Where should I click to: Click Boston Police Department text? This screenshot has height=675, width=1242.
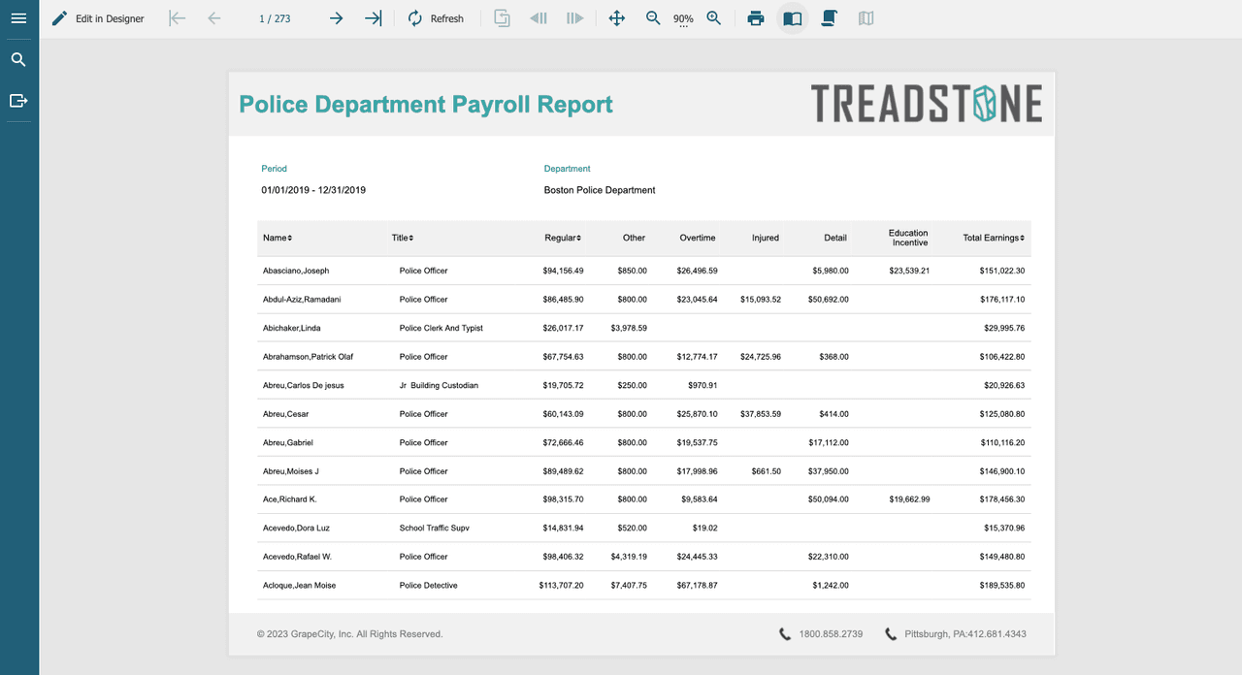coord(600,190)
